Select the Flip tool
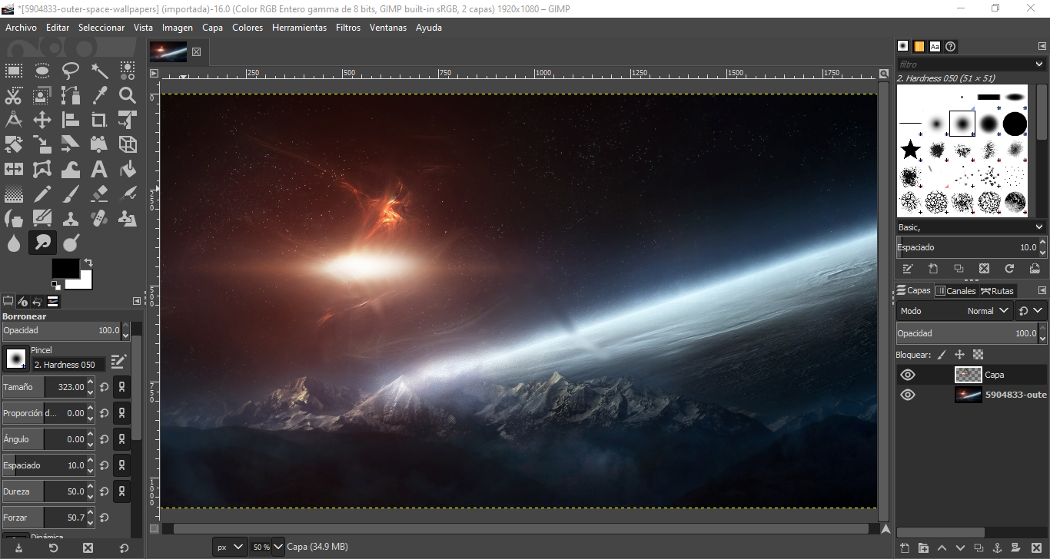The height and width of the screenshot is (559, 1050). pos(14,169)
